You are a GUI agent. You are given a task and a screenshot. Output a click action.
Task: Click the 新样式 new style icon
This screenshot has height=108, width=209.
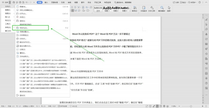click(135, 9)
